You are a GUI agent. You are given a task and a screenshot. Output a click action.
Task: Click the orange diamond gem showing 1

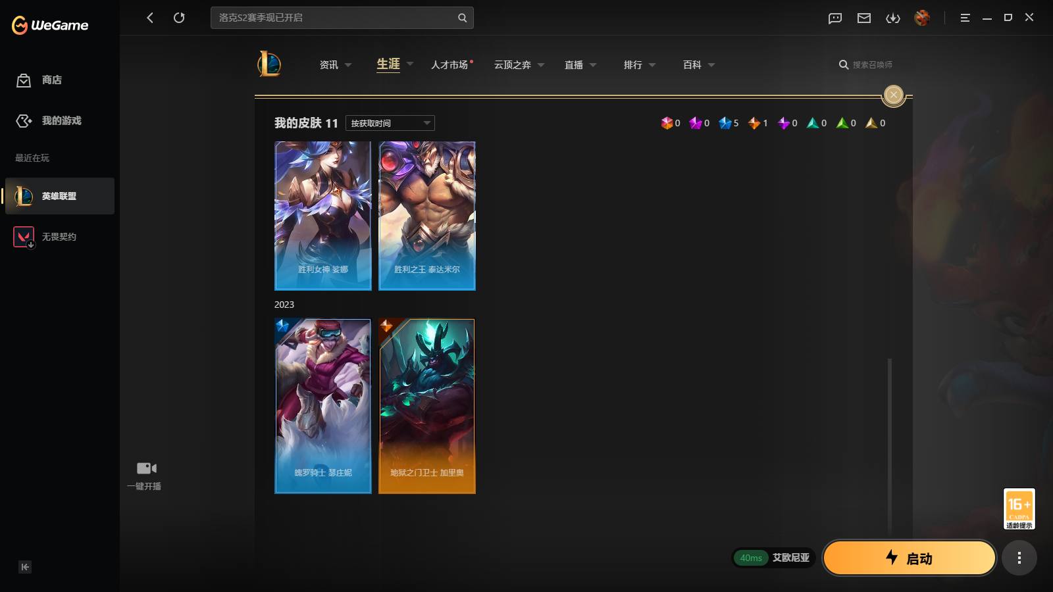point(754,123)
